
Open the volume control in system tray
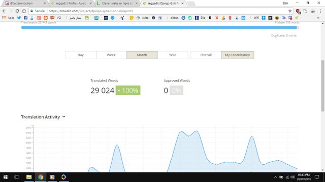(292, 177)
